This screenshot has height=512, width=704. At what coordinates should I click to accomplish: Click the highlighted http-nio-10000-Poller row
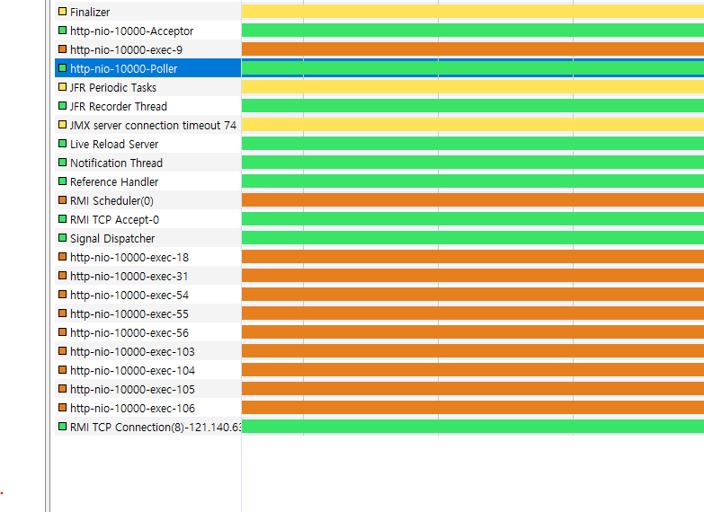point(147,68)
